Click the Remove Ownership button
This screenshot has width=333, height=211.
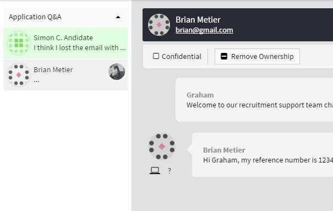[x=257, y=57]
